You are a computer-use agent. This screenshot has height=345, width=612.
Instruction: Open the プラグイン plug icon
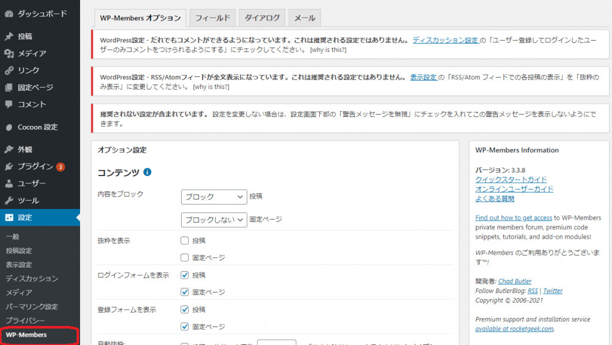(8, 166)
